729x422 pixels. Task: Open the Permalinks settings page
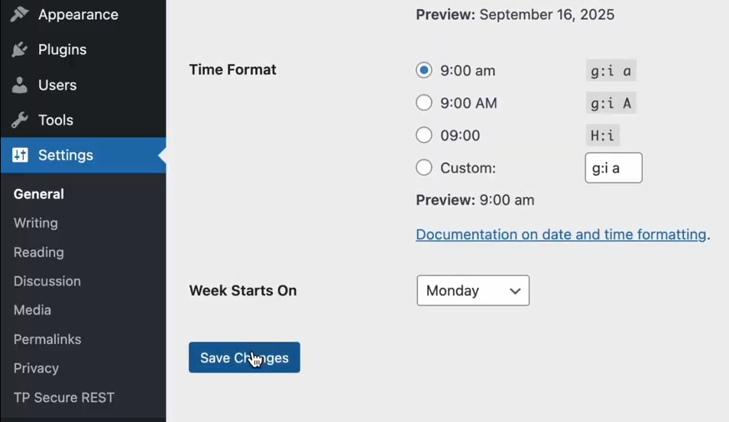(x=47, y=339)
